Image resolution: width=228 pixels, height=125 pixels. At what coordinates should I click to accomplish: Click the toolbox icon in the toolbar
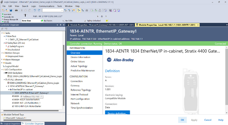pos(87,10)
